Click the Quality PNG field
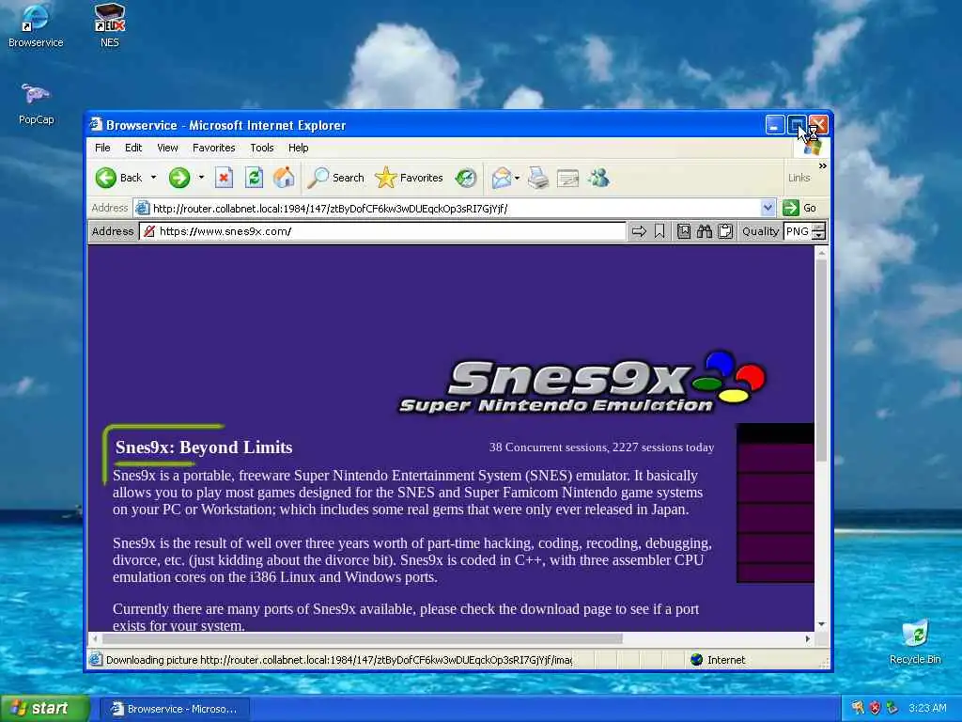 coord(797,231)
